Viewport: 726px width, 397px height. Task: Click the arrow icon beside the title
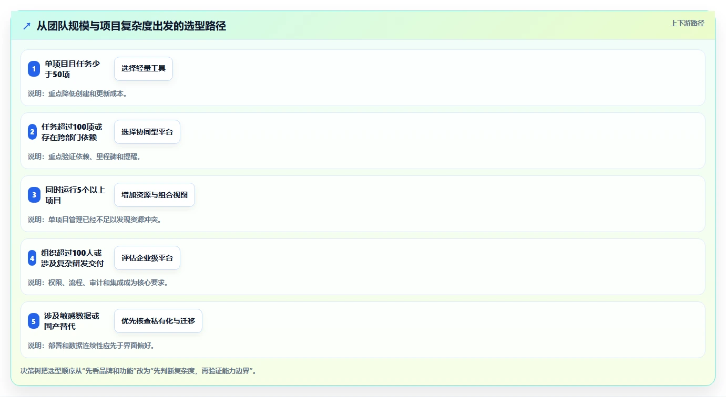tap(27, 26)
